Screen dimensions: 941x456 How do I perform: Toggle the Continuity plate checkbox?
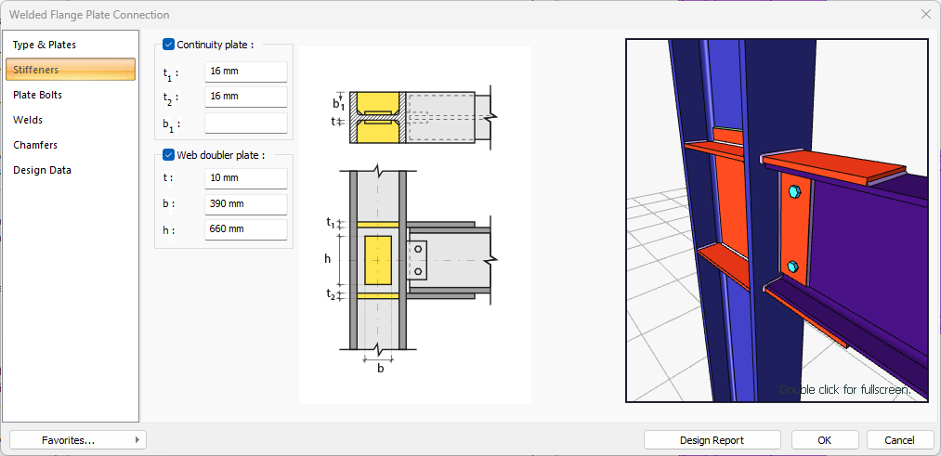[169, 45]
